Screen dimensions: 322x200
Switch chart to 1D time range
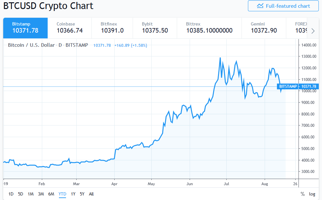(x=11, y=194)
